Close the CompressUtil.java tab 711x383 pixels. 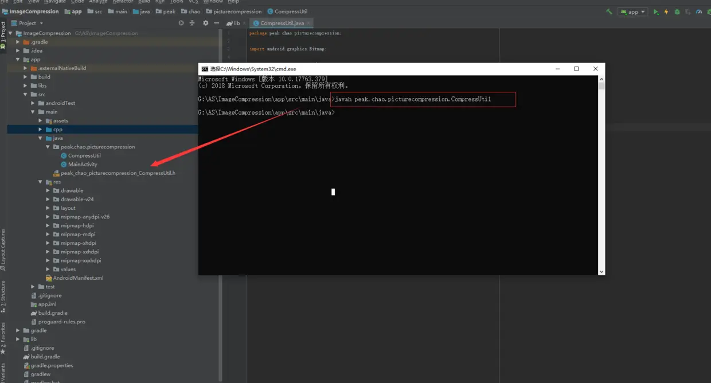(308, 23)
